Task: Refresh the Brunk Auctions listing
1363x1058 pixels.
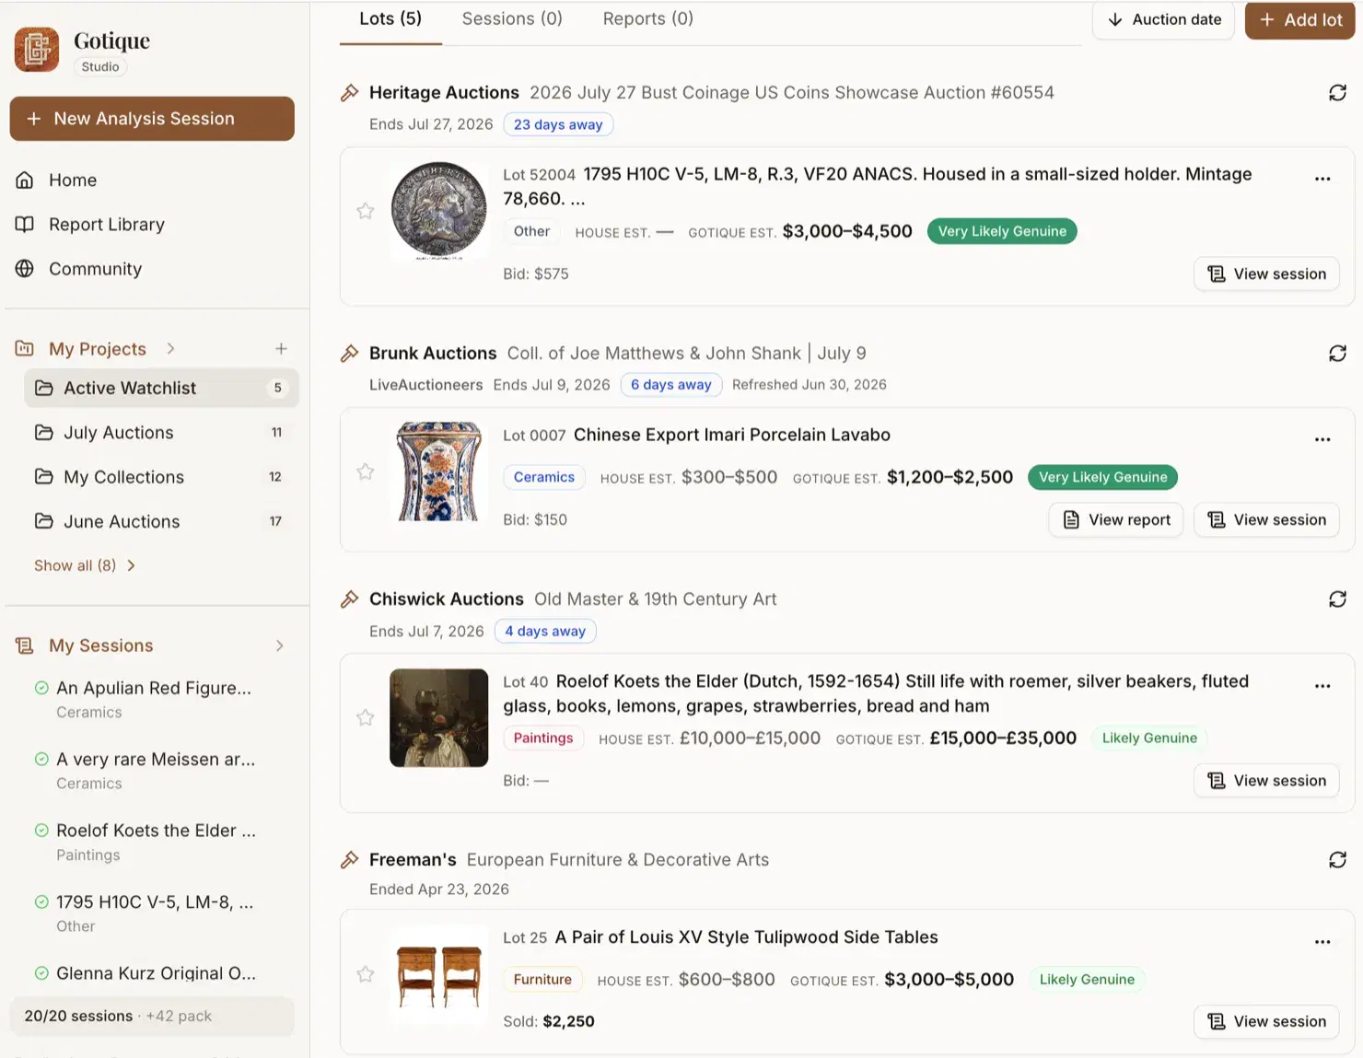Action: (1337, 354)
